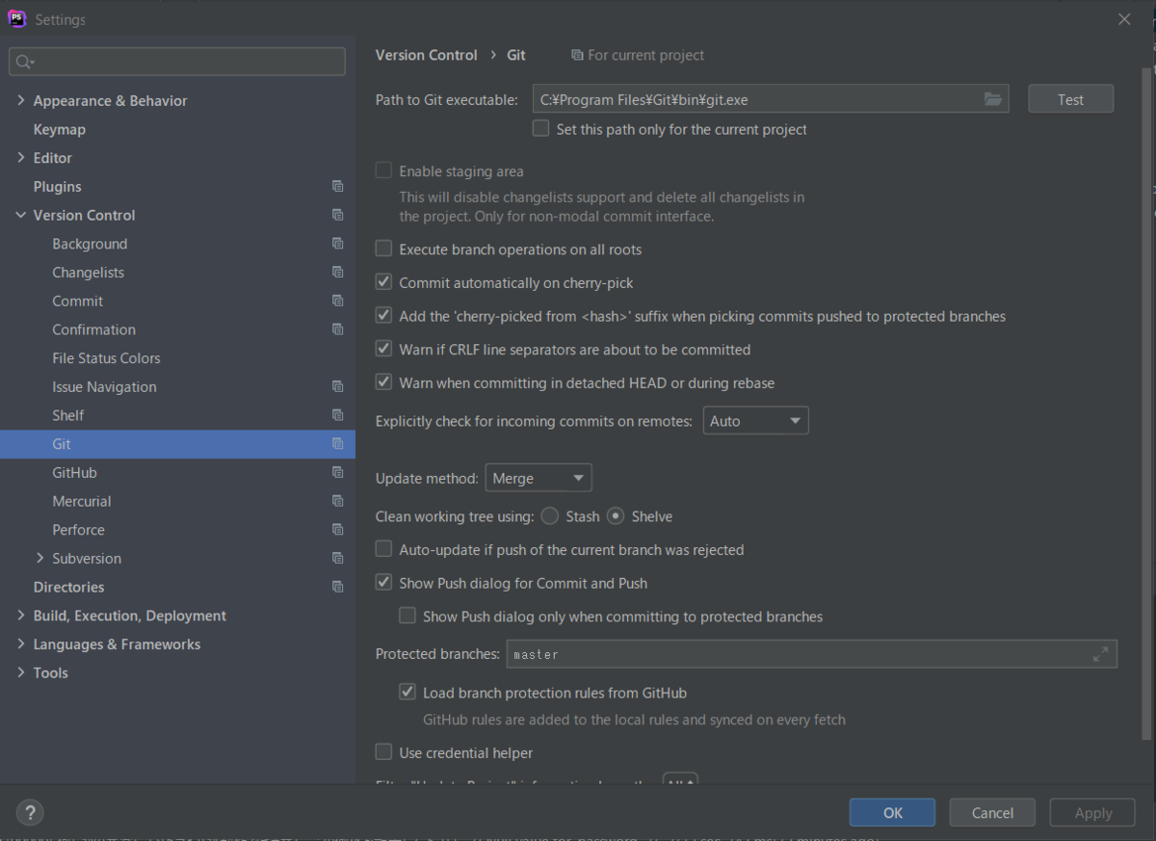The image size is (1156, 841).
Task: Click the For current project icon in header
Action: [x=576, y=56]
